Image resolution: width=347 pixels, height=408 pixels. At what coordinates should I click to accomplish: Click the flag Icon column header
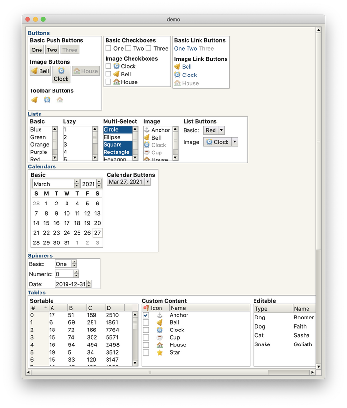(x=156, y=308)
